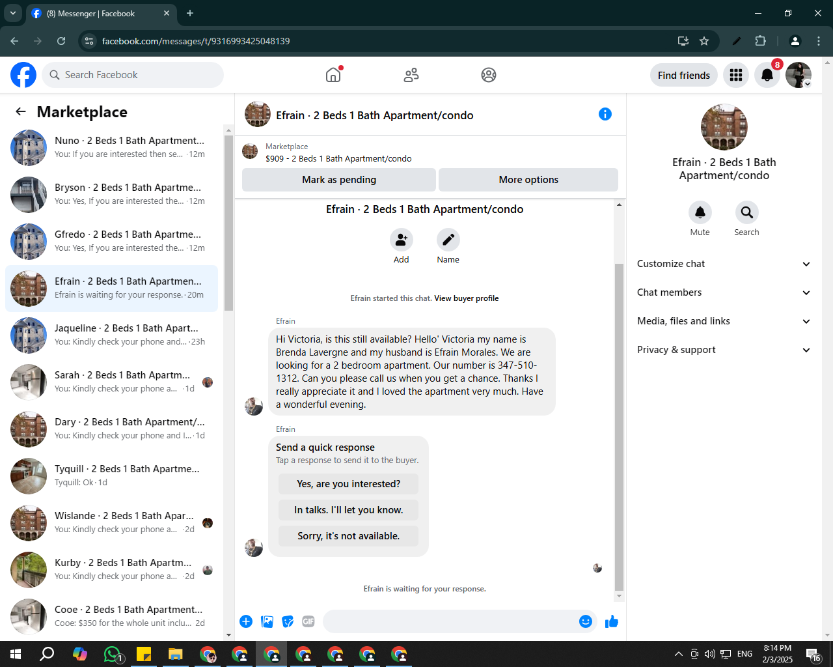The image size is (833, 667).
Task: Bookmark this page with the star icon
Action: coord(704,41)
